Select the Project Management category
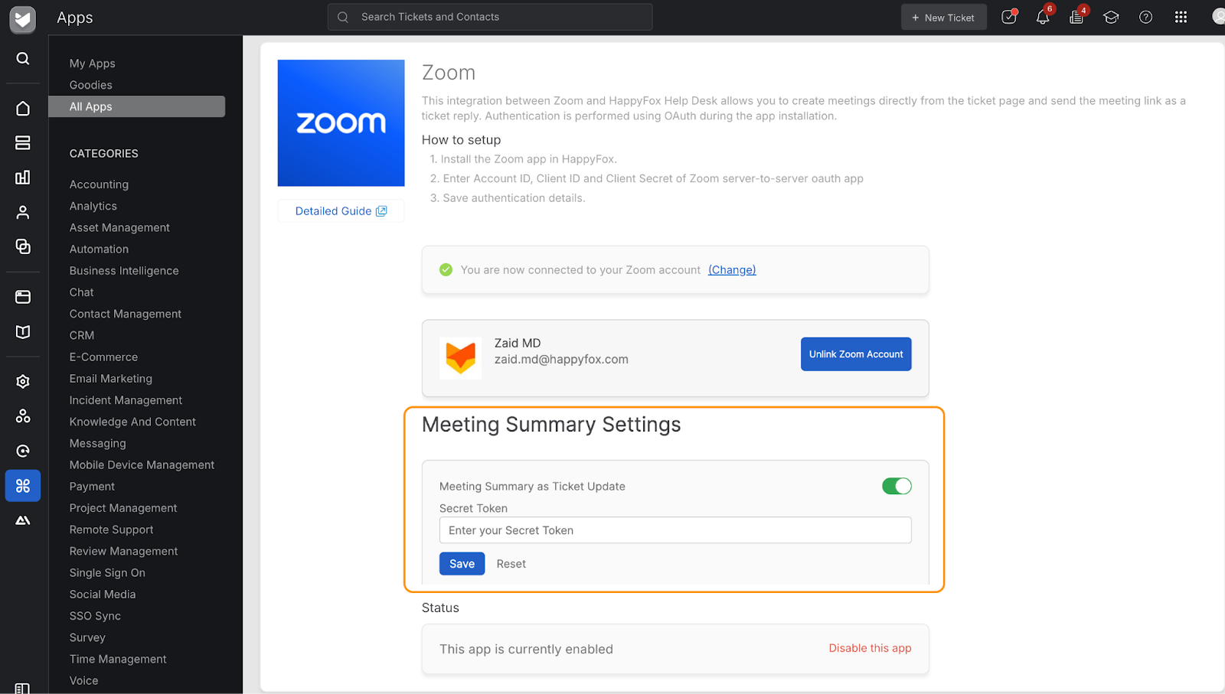Image resolution: width=1225 pixels, height=694 pixels. click(x=122, y=508)
